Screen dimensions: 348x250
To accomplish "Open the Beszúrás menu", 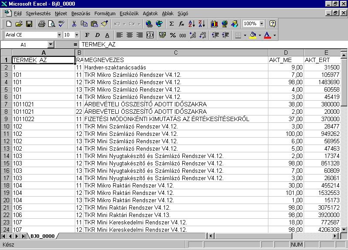I will tap(81, 13).
